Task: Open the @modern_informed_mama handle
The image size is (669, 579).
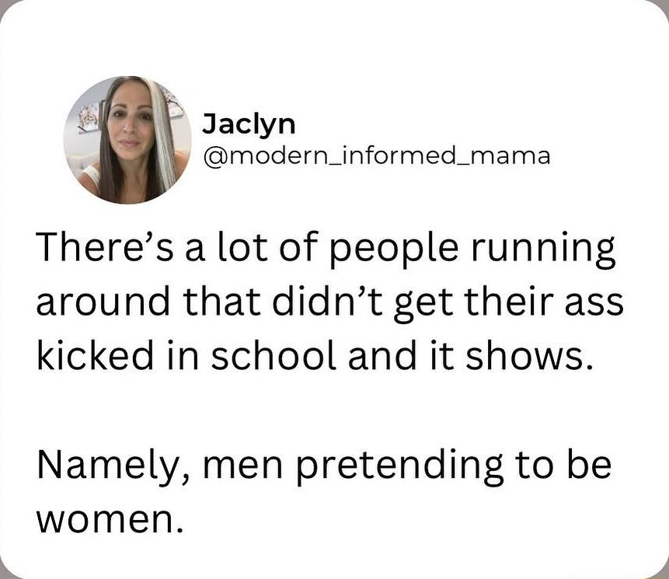Action: point(376,155)
